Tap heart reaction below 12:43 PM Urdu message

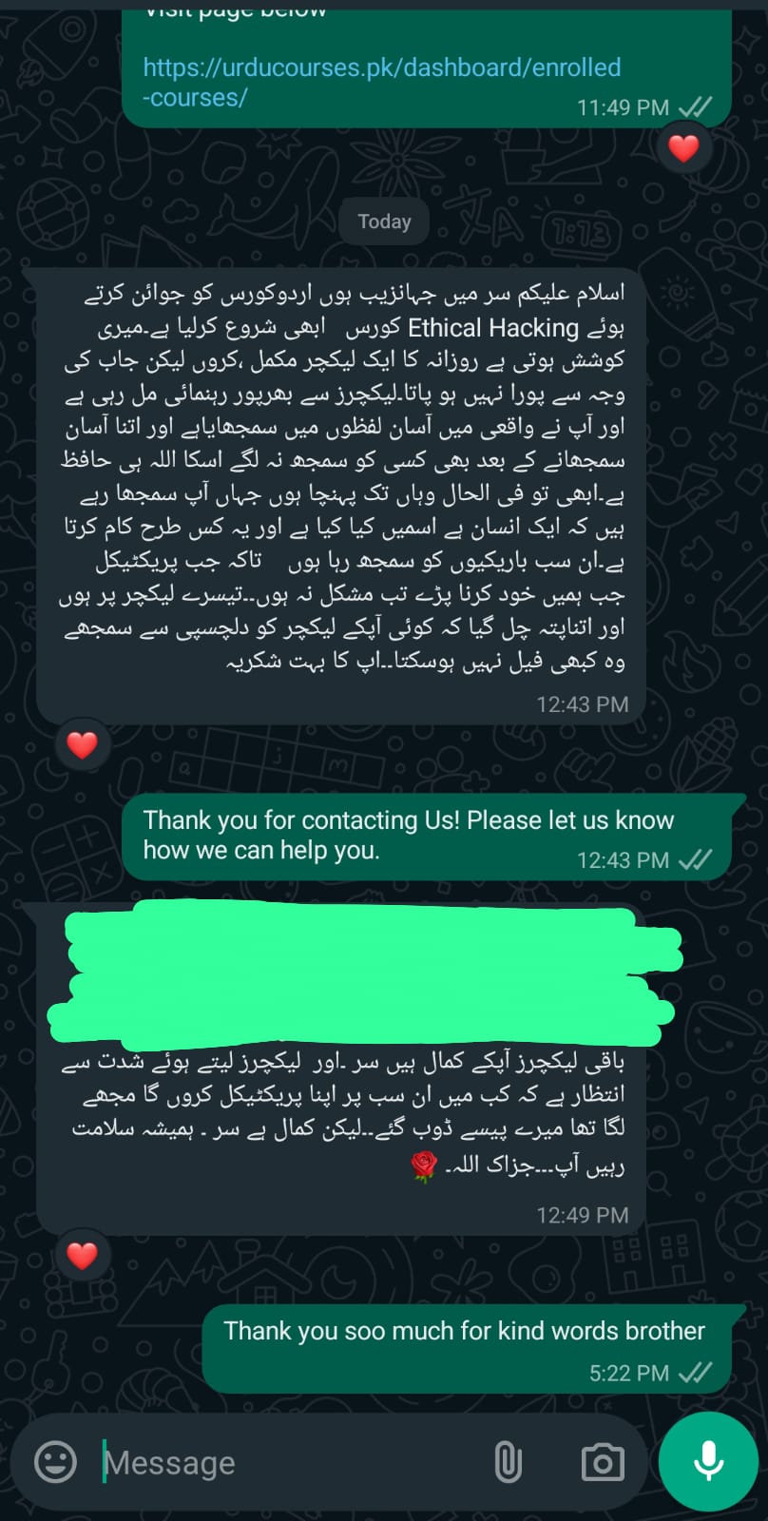pyautogui.click(x=82, y=744)
